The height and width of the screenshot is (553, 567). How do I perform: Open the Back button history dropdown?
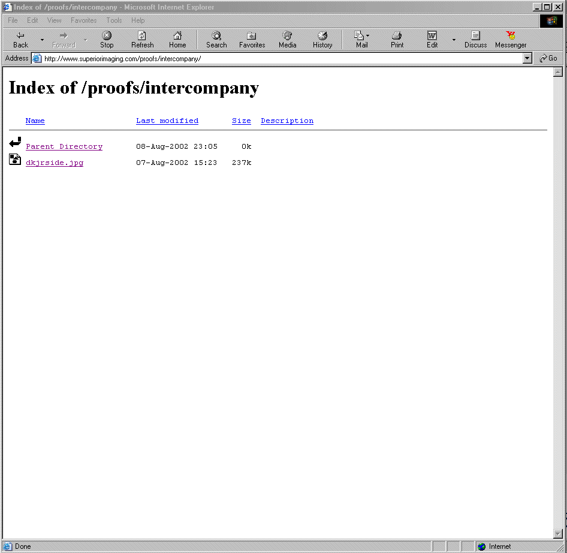(x=42, y=40)
